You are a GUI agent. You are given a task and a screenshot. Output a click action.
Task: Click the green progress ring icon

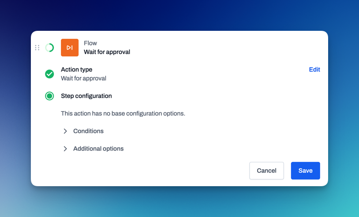49,48
